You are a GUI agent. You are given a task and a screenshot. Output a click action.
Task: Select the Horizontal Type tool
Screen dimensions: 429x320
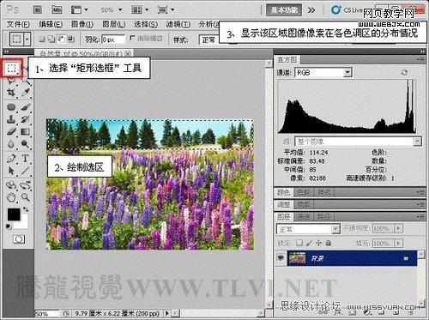click(x=26, y=158)
